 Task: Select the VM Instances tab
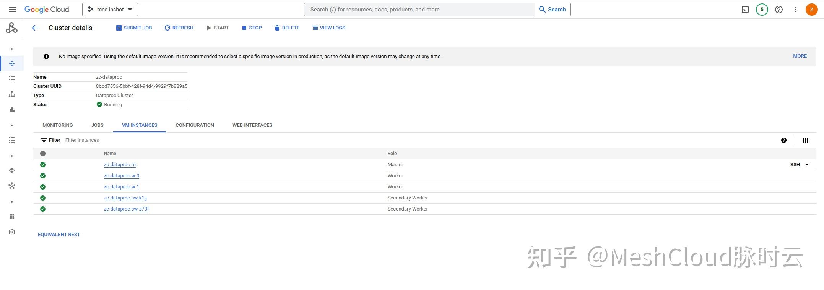(140, 125)
